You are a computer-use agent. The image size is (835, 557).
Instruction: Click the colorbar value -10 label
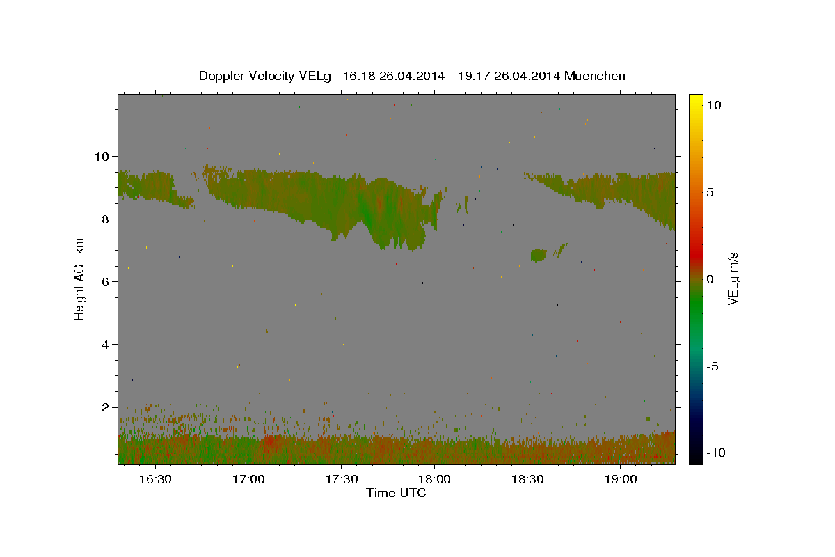(x=715, y=453)
